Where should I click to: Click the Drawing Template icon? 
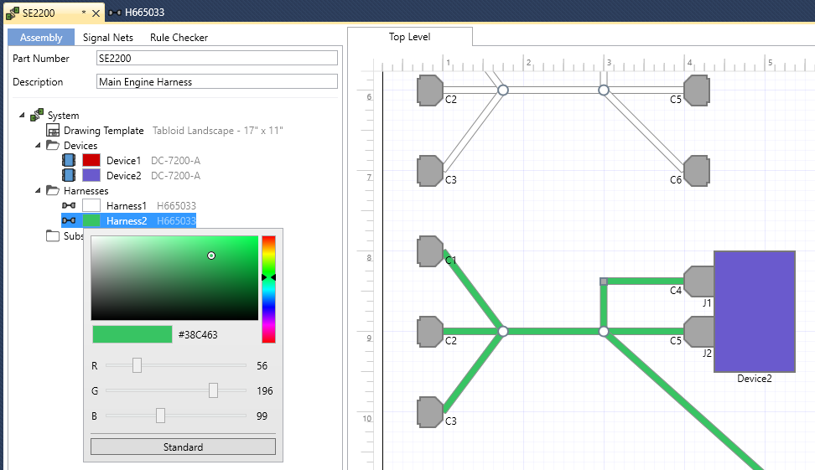coord(53,131)
